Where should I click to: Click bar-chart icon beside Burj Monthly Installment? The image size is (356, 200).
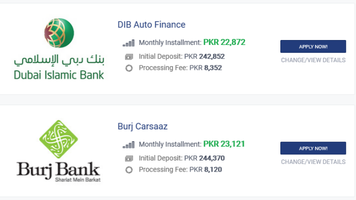coord(128,144)
